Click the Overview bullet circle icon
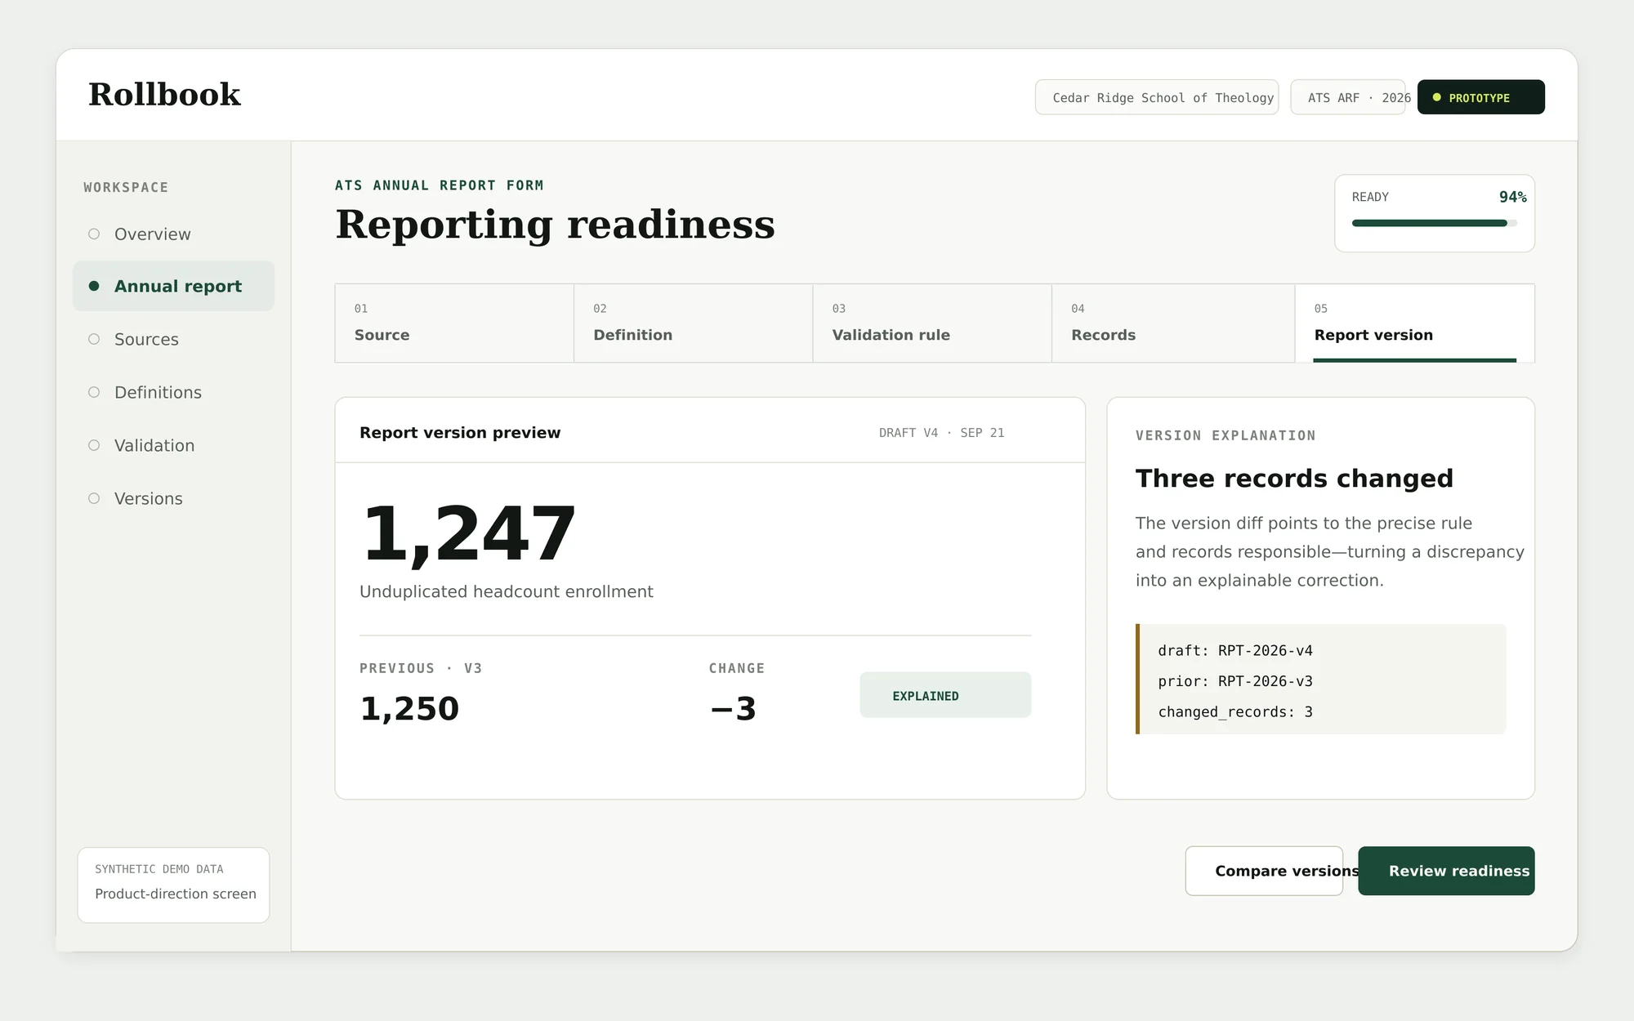Screen dimensions: 1634x1021 [x=94, y=234]
